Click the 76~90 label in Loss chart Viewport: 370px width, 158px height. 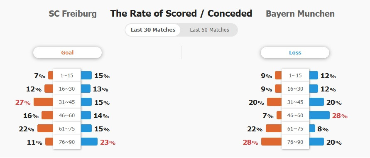click(x=295, y=142)
